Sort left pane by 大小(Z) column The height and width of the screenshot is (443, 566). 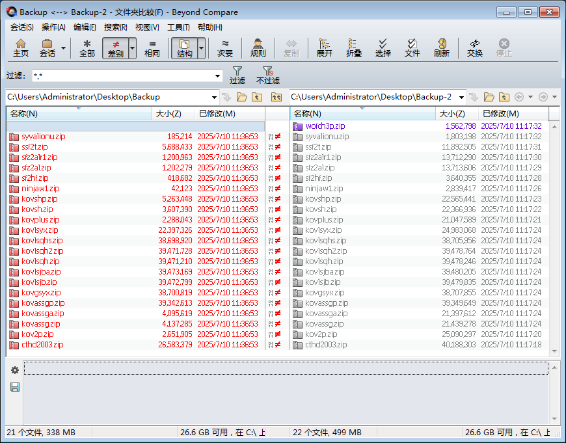[173, 114]
